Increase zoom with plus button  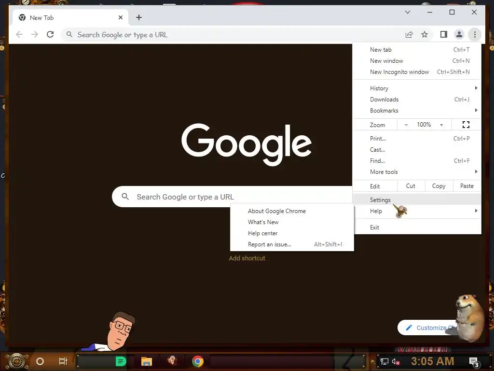[441, 125]
